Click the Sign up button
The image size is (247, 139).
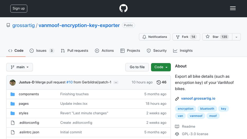coord(19,8)
